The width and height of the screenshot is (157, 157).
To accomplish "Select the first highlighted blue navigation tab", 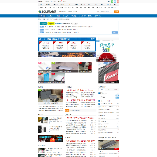I will pos(42,16).
